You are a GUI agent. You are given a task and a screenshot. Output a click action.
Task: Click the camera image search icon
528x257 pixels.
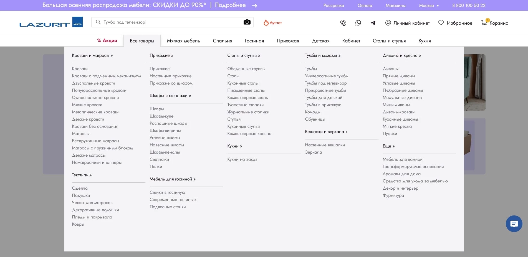(247, 22)
